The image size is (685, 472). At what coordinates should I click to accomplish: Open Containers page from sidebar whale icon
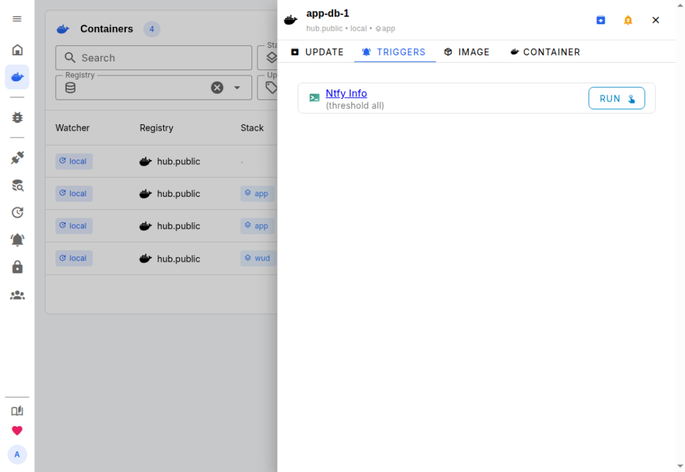point(17,77)
